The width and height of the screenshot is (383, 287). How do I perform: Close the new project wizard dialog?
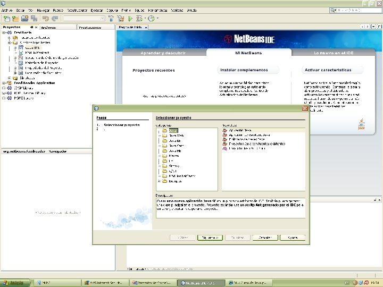305,108
